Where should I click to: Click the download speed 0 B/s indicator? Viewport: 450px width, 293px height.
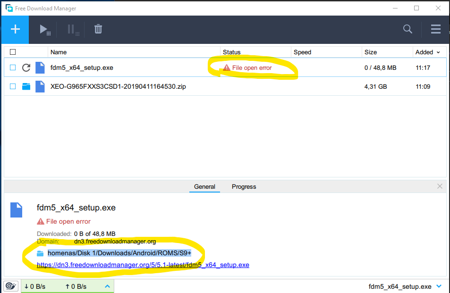[35, 286]
